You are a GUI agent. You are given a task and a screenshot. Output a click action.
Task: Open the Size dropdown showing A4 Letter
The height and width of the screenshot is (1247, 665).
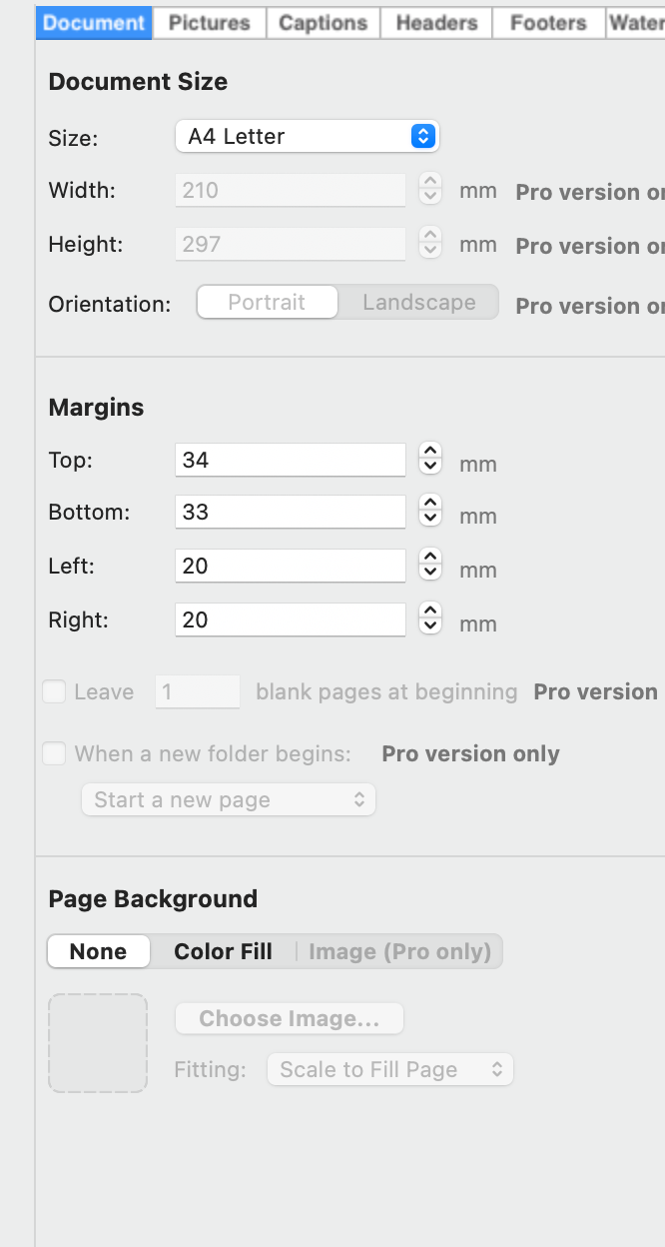[x=307, y=137]
